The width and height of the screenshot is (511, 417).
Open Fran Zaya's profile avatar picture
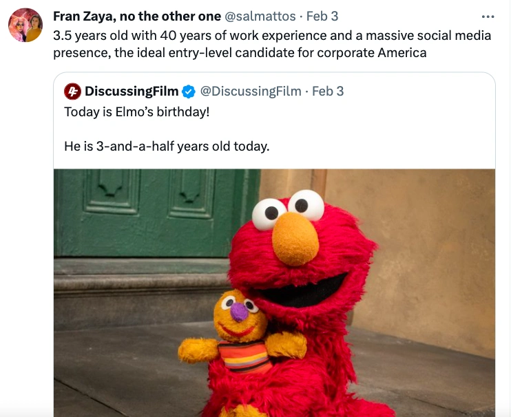click(x=25, y=25)
